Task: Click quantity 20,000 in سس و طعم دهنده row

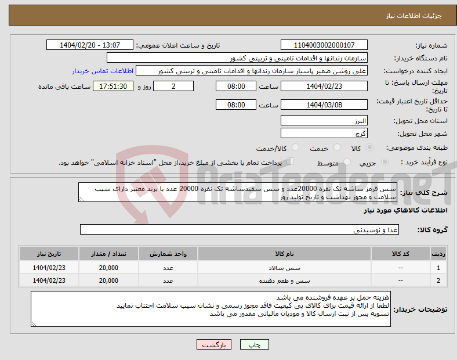Action: tap(108, 280)
